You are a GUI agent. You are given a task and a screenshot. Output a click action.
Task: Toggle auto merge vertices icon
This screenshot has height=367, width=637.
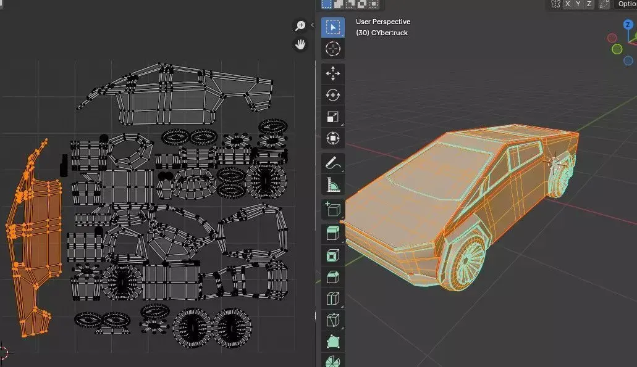(604, 4)
